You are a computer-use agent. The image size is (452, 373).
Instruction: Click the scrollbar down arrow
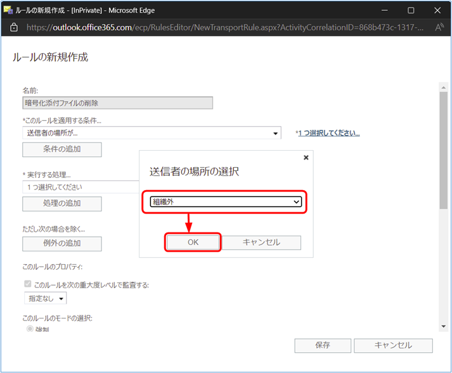444,327
